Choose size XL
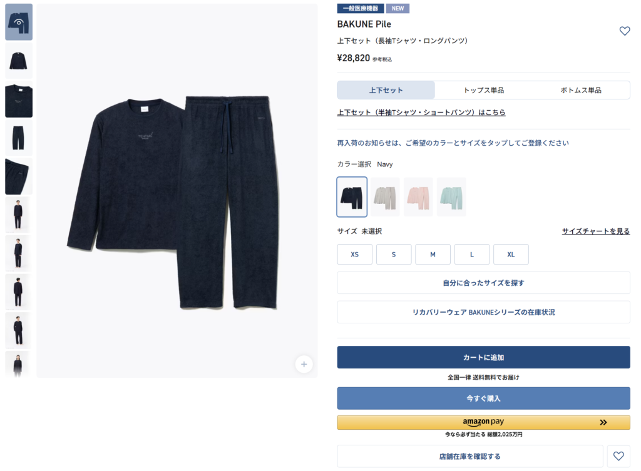Screen dimensions: 641x471 (511, 254)
